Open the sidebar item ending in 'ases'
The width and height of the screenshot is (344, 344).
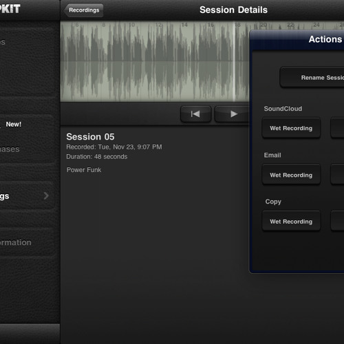tap(26, 149)
